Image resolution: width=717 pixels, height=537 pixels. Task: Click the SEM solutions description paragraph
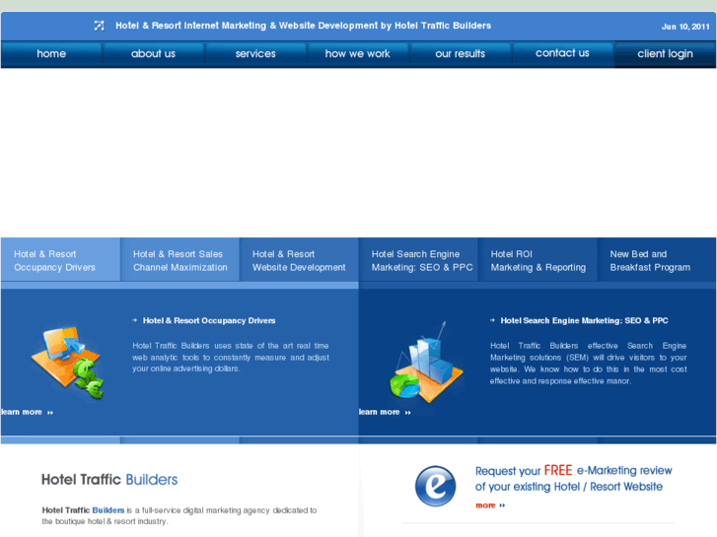tap(588, 364)
